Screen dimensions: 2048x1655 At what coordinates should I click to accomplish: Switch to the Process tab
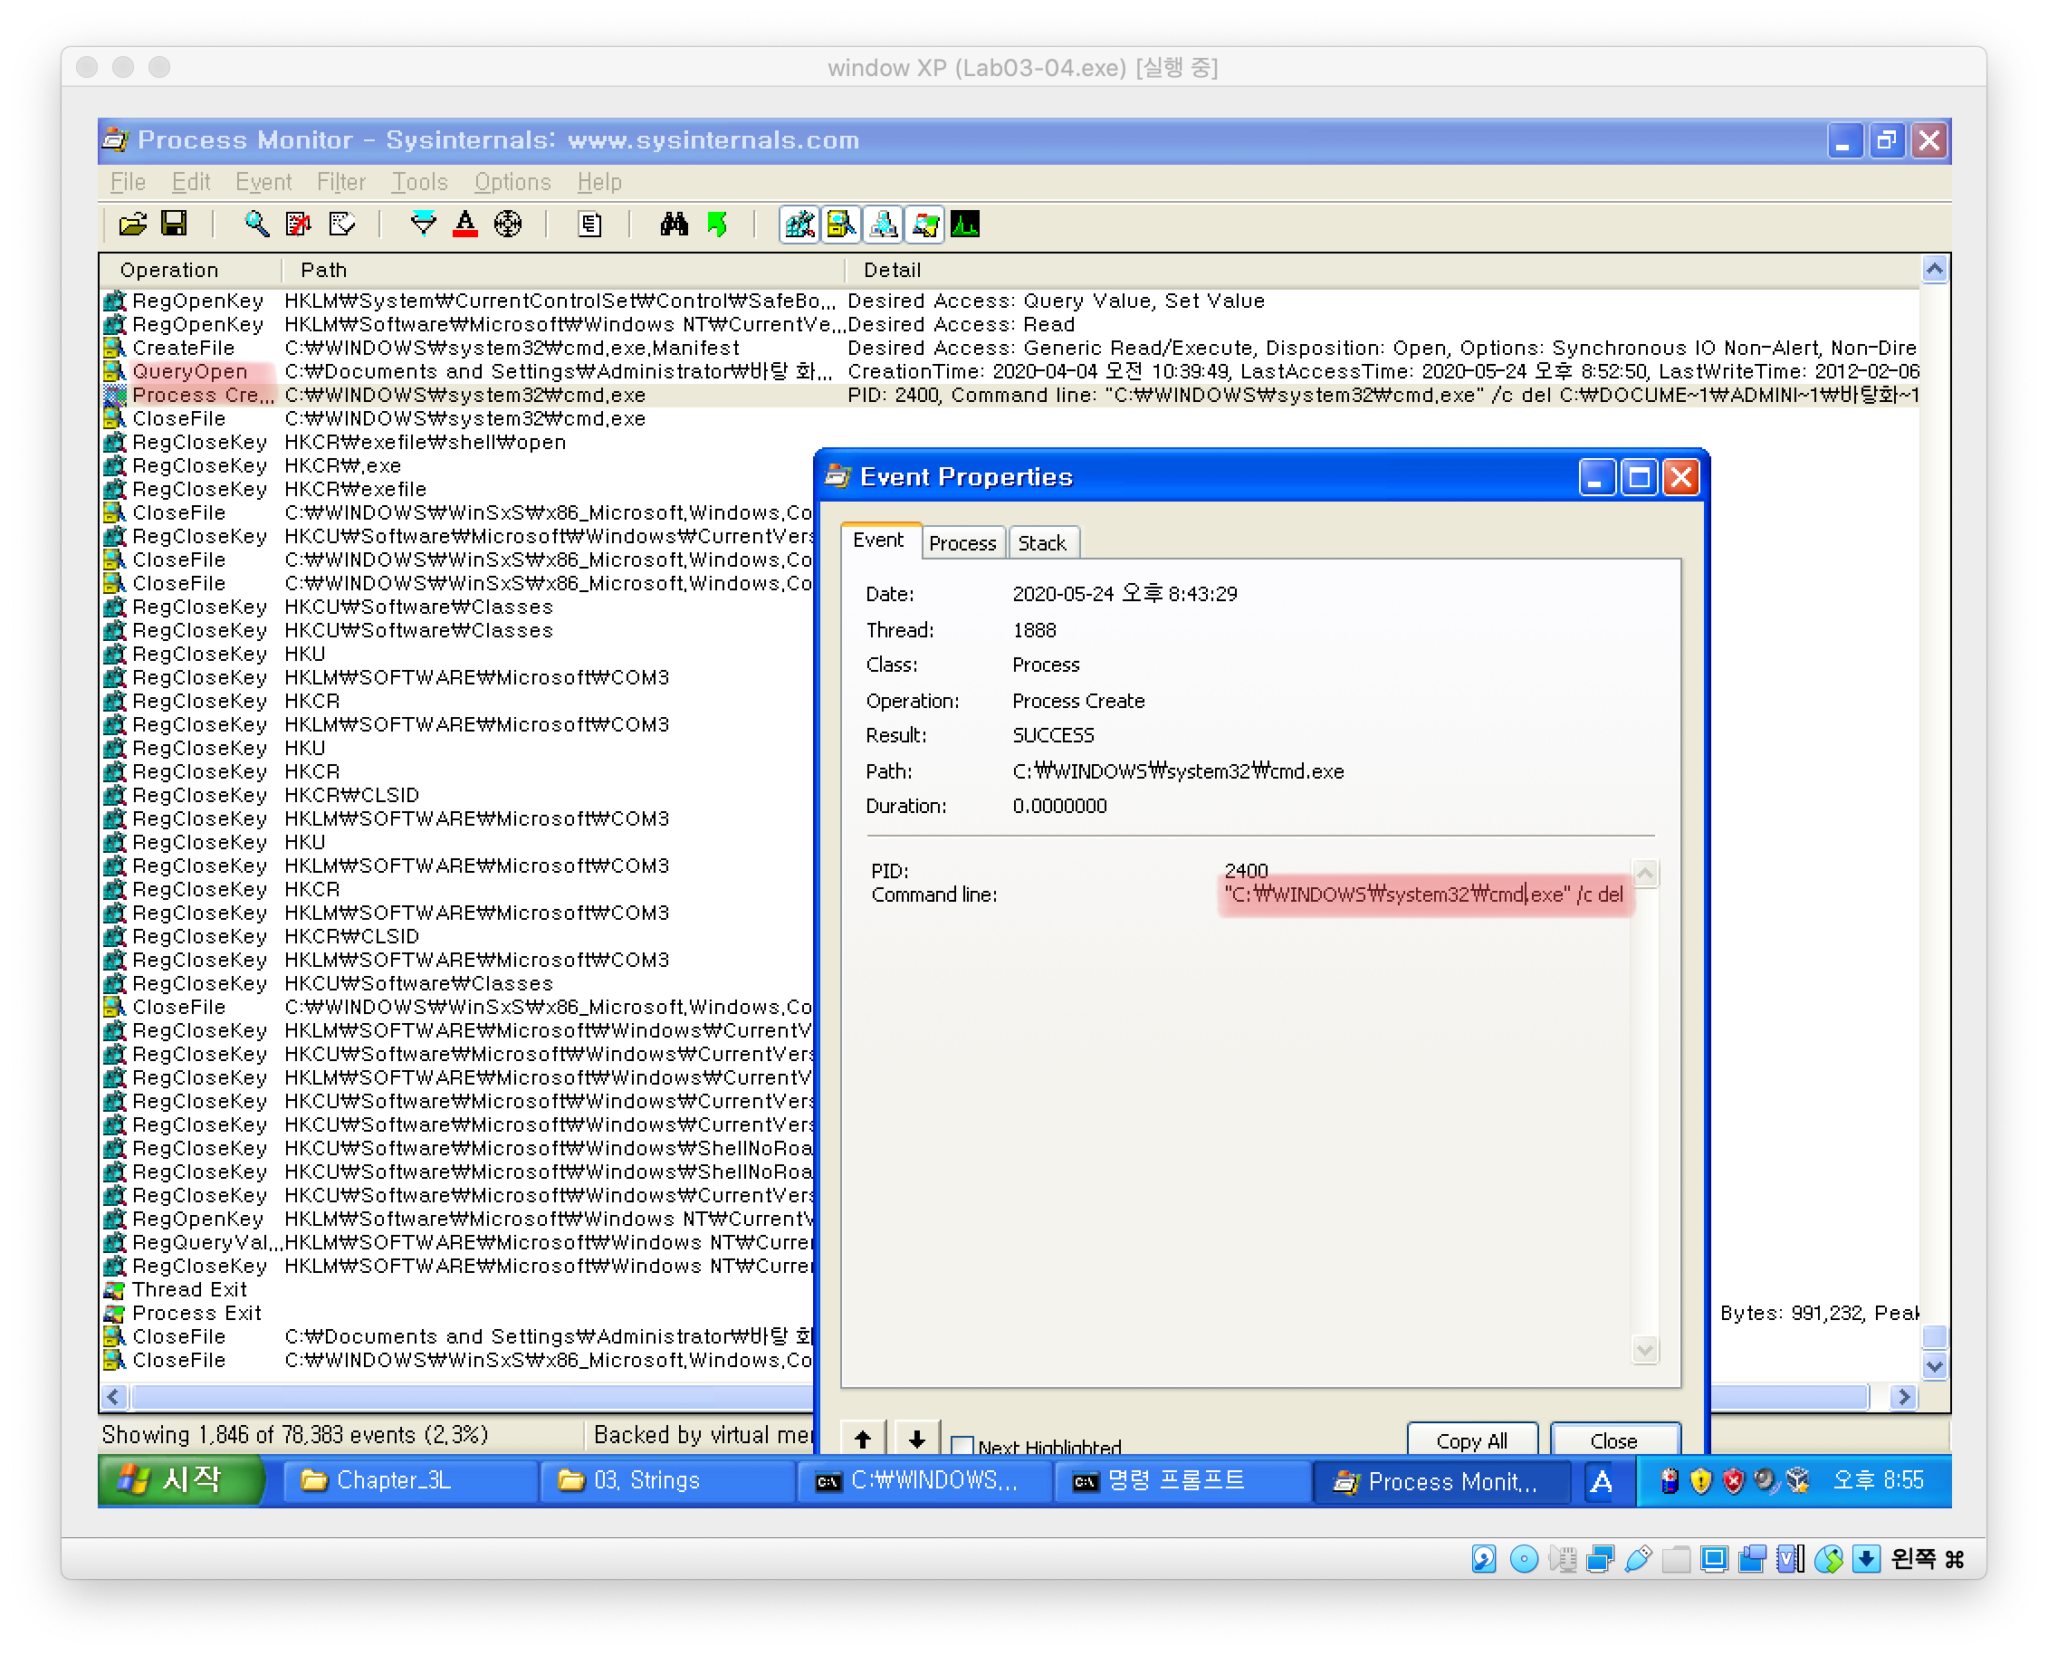963,543
